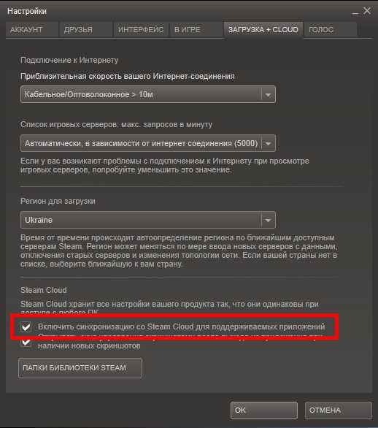Click the Кабельное/Оптоволоконное connection combo box
Screen dimensions: 378x428
pos(148,94)
